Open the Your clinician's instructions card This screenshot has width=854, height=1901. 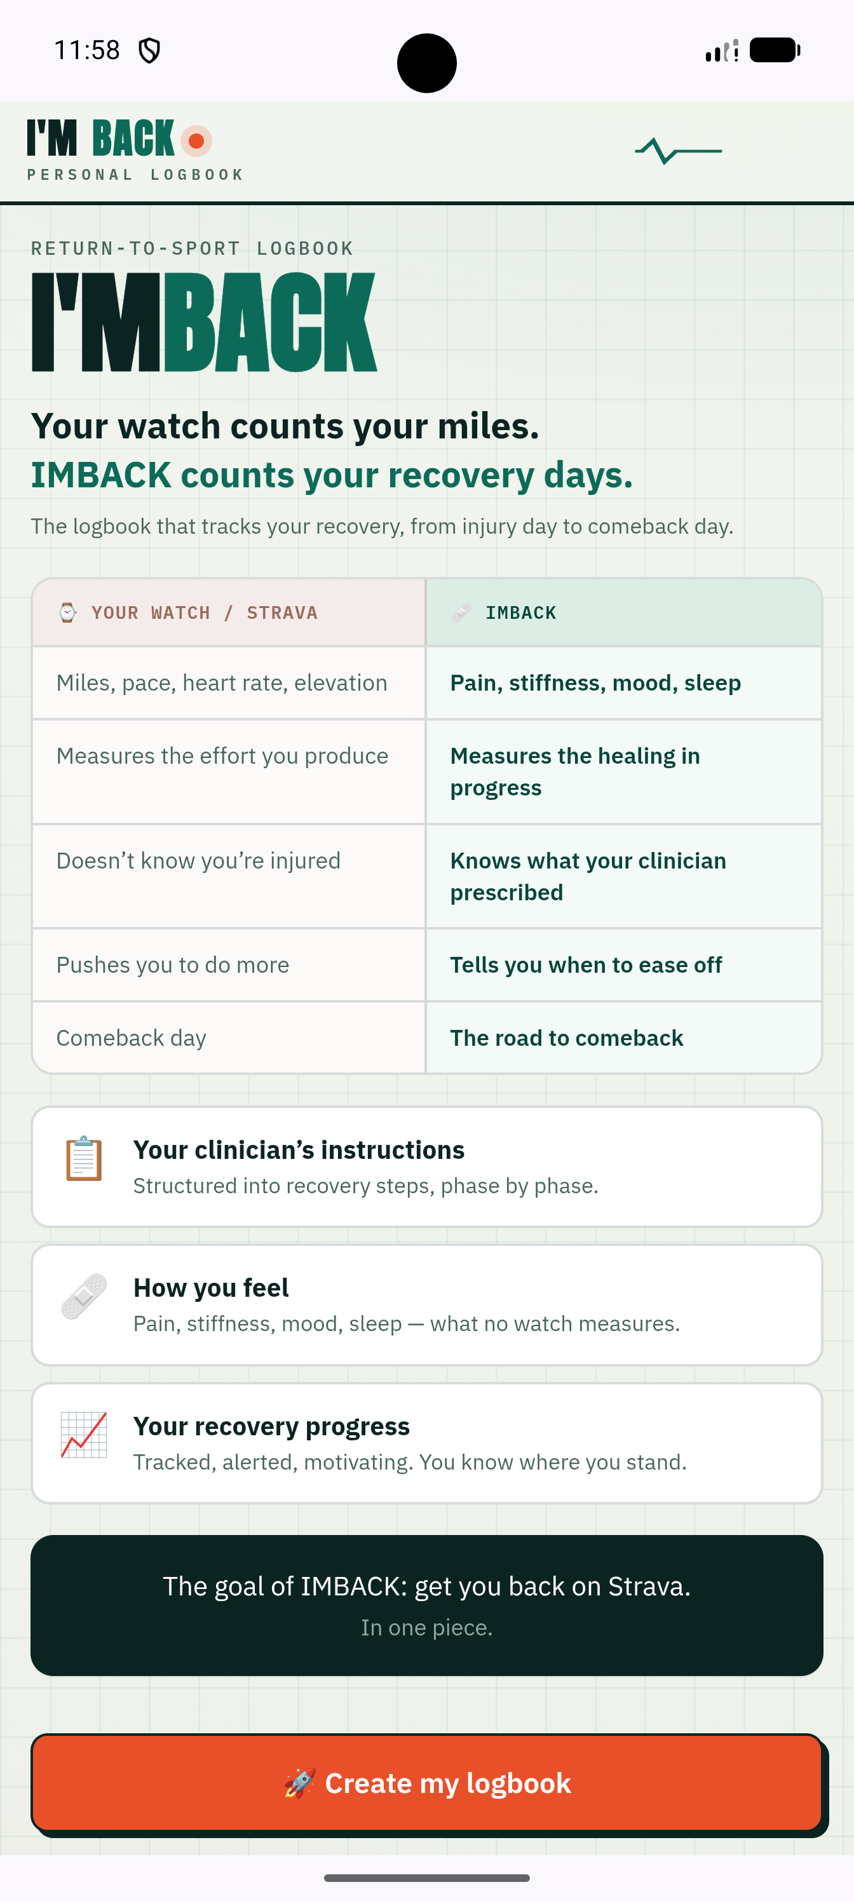[426, 1167]
